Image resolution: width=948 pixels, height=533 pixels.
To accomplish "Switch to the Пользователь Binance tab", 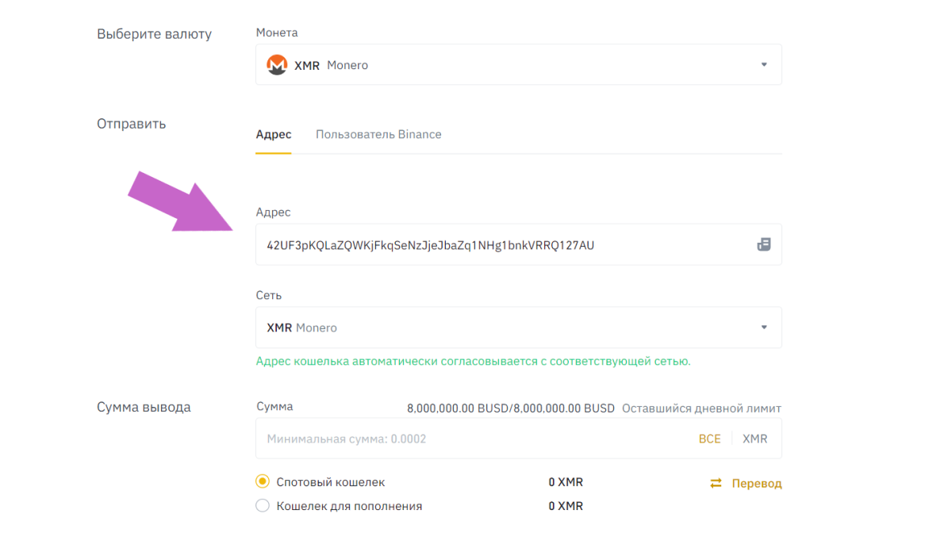I will point(378,134).
